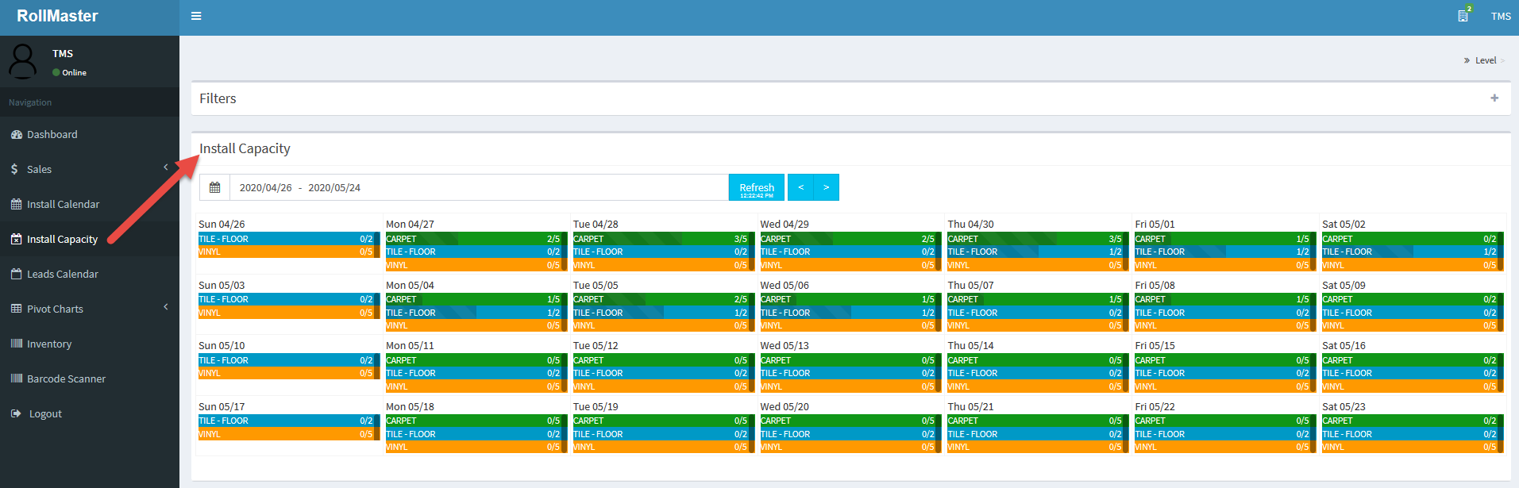This screenshot has height=488, width=1519.
Task: Click the TMS user avatar icon
Action: [23, 61]
